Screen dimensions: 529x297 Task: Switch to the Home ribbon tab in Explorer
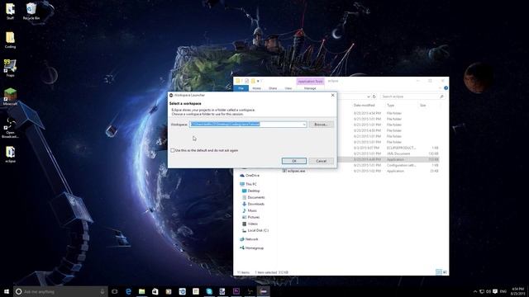click(x=257, y=88)
